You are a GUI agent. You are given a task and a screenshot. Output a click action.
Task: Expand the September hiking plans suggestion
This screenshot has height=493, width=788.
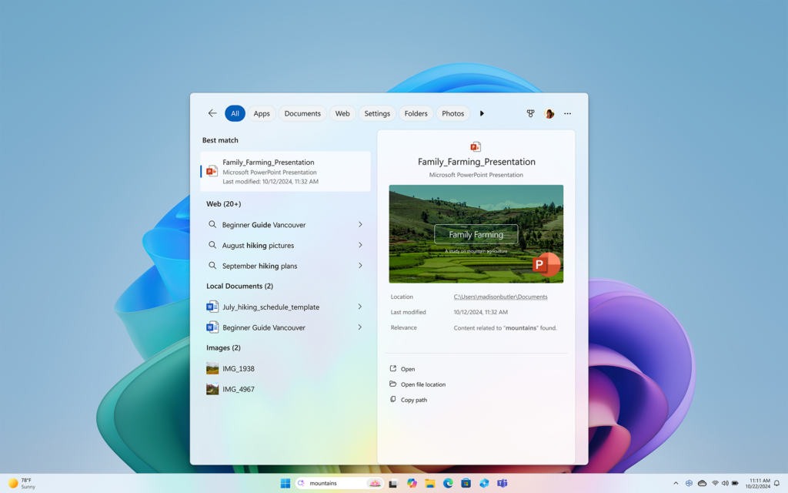point(360,266)
